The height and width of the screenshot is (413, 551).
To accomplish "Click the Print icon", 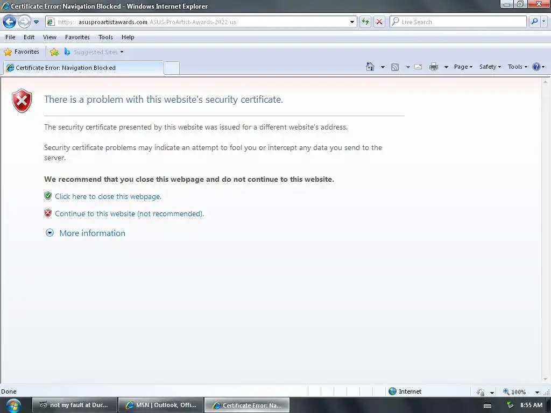I will 434,67.
